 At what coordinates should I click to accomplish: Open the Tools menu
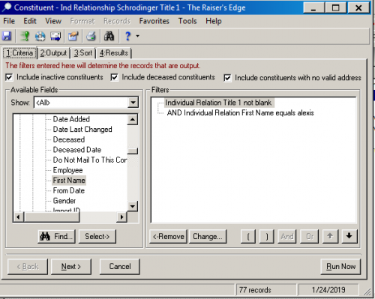pyautogui.click(x=187, y=21)
